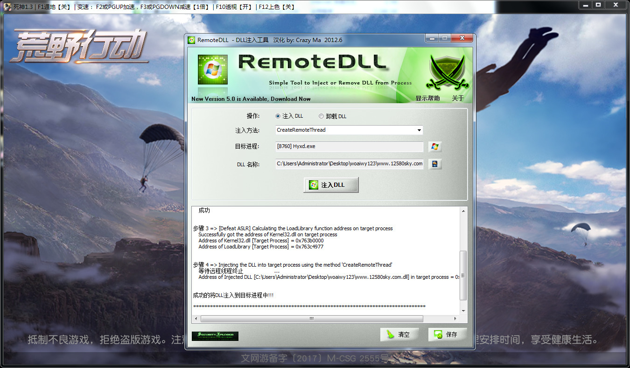The image size is (630, 368).
Task: Click log horizontal scrollbar left arrow
Action: coord(196,318)
